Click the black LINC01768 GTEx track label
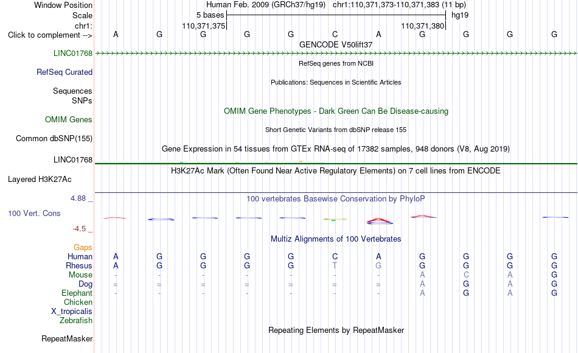The image size is (578, 353). (73, 159)
